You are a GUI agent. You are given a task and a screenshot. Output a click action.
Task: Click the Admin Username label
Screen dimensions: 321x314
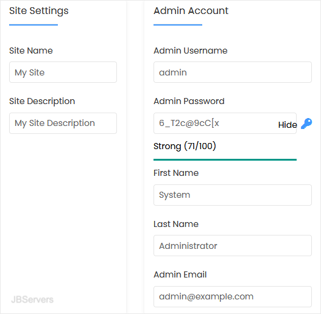point(191,51)
